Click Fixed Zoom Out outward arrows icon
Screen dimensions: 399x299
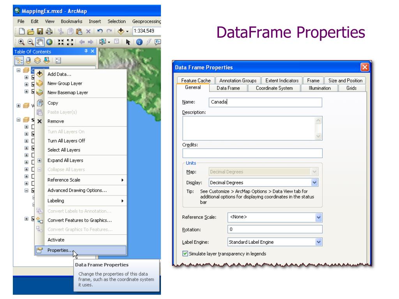point(70,42)
